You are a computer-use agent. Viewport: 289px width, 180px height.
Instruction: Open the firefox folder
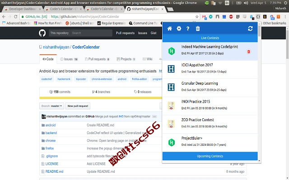click(x=50, y=148)
